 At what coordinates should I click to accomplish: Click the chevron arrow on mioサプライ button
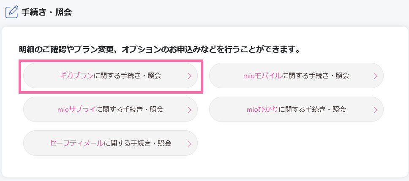190,110
